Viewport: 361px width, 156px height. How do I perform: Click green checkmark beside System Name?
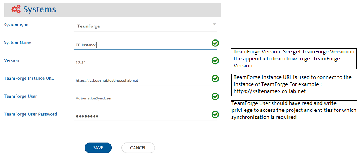[x=215, y=43]
